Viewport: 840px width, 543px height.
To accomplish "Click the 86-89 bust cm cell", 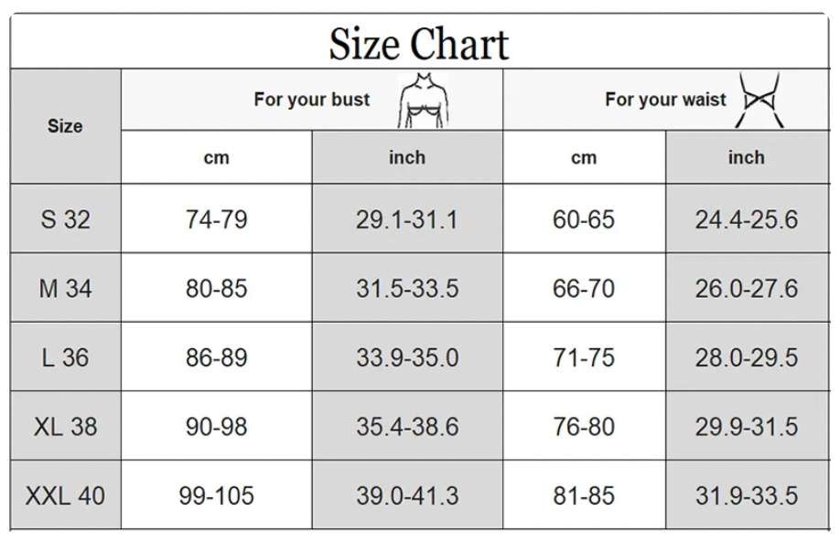I will point(217,357).
